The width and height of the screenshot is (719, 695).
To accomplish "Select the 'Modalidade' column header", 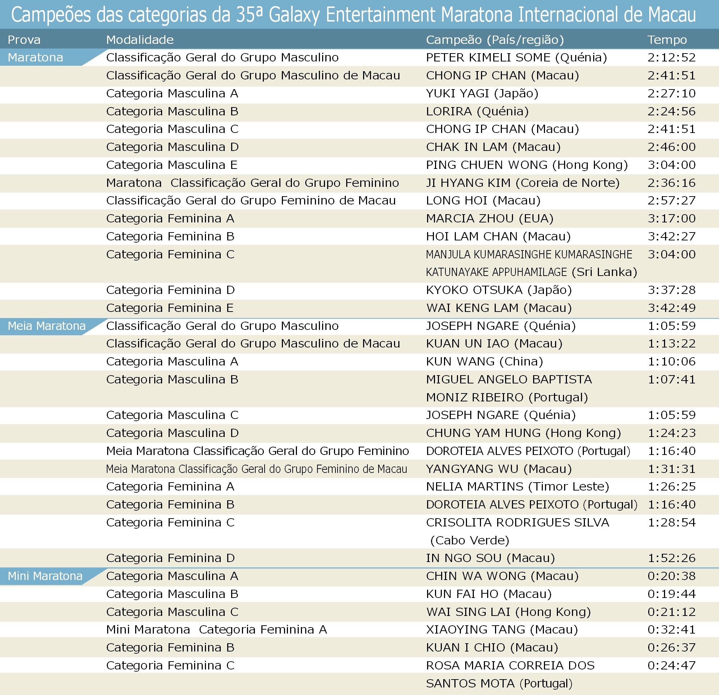I will point(140,40).
